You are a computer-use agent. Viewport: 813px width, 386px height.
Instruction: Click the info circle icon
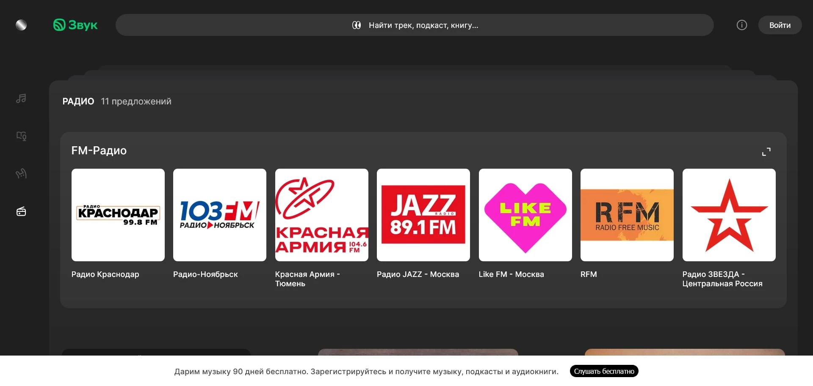(741, 25)
